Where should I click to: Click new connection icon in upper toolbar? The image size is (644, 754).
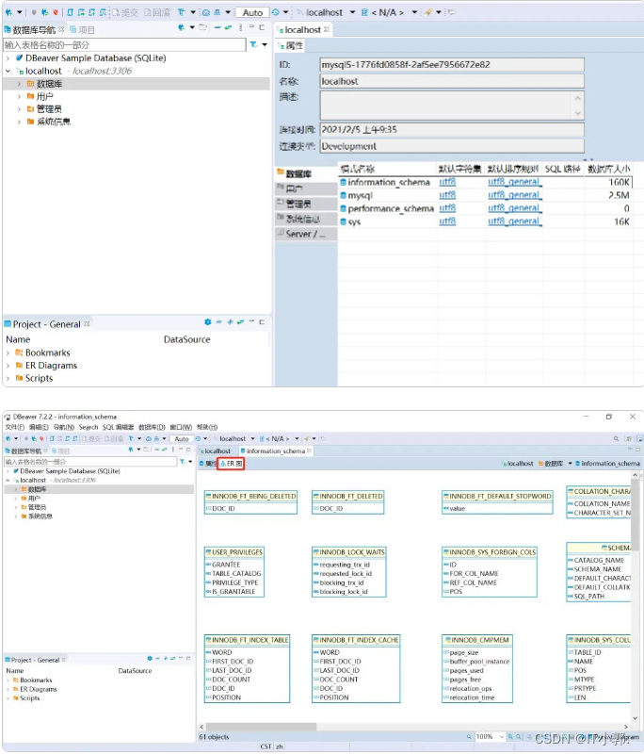click(x=8, y=12)
